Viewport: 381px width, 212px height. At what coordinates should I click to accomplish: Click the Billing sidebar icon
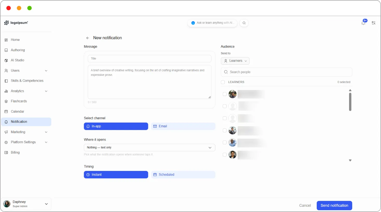(x=6, y=153)
